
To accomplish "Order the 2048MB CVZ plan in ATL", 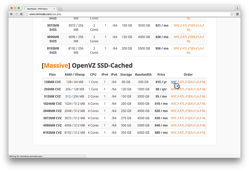I will click(x=182, y=111).
